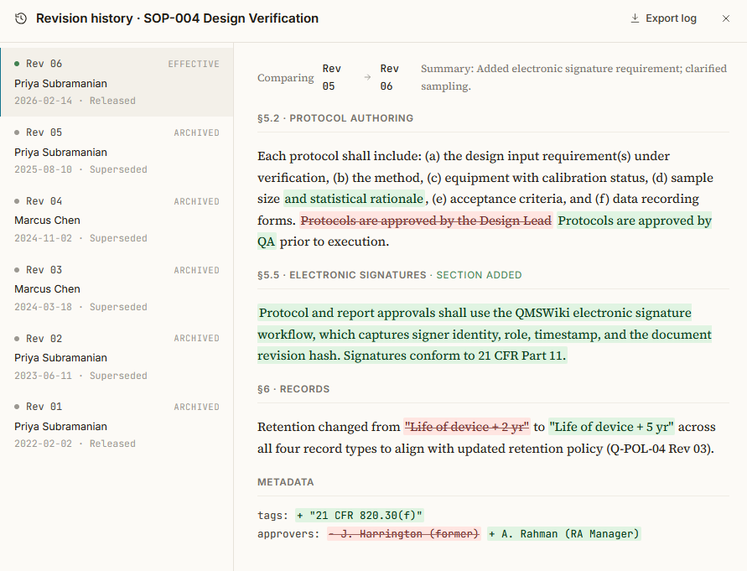Click added 'Life of device + 5 yr'
This screenshot has width=747, height=571.
(x=611, y=427)
